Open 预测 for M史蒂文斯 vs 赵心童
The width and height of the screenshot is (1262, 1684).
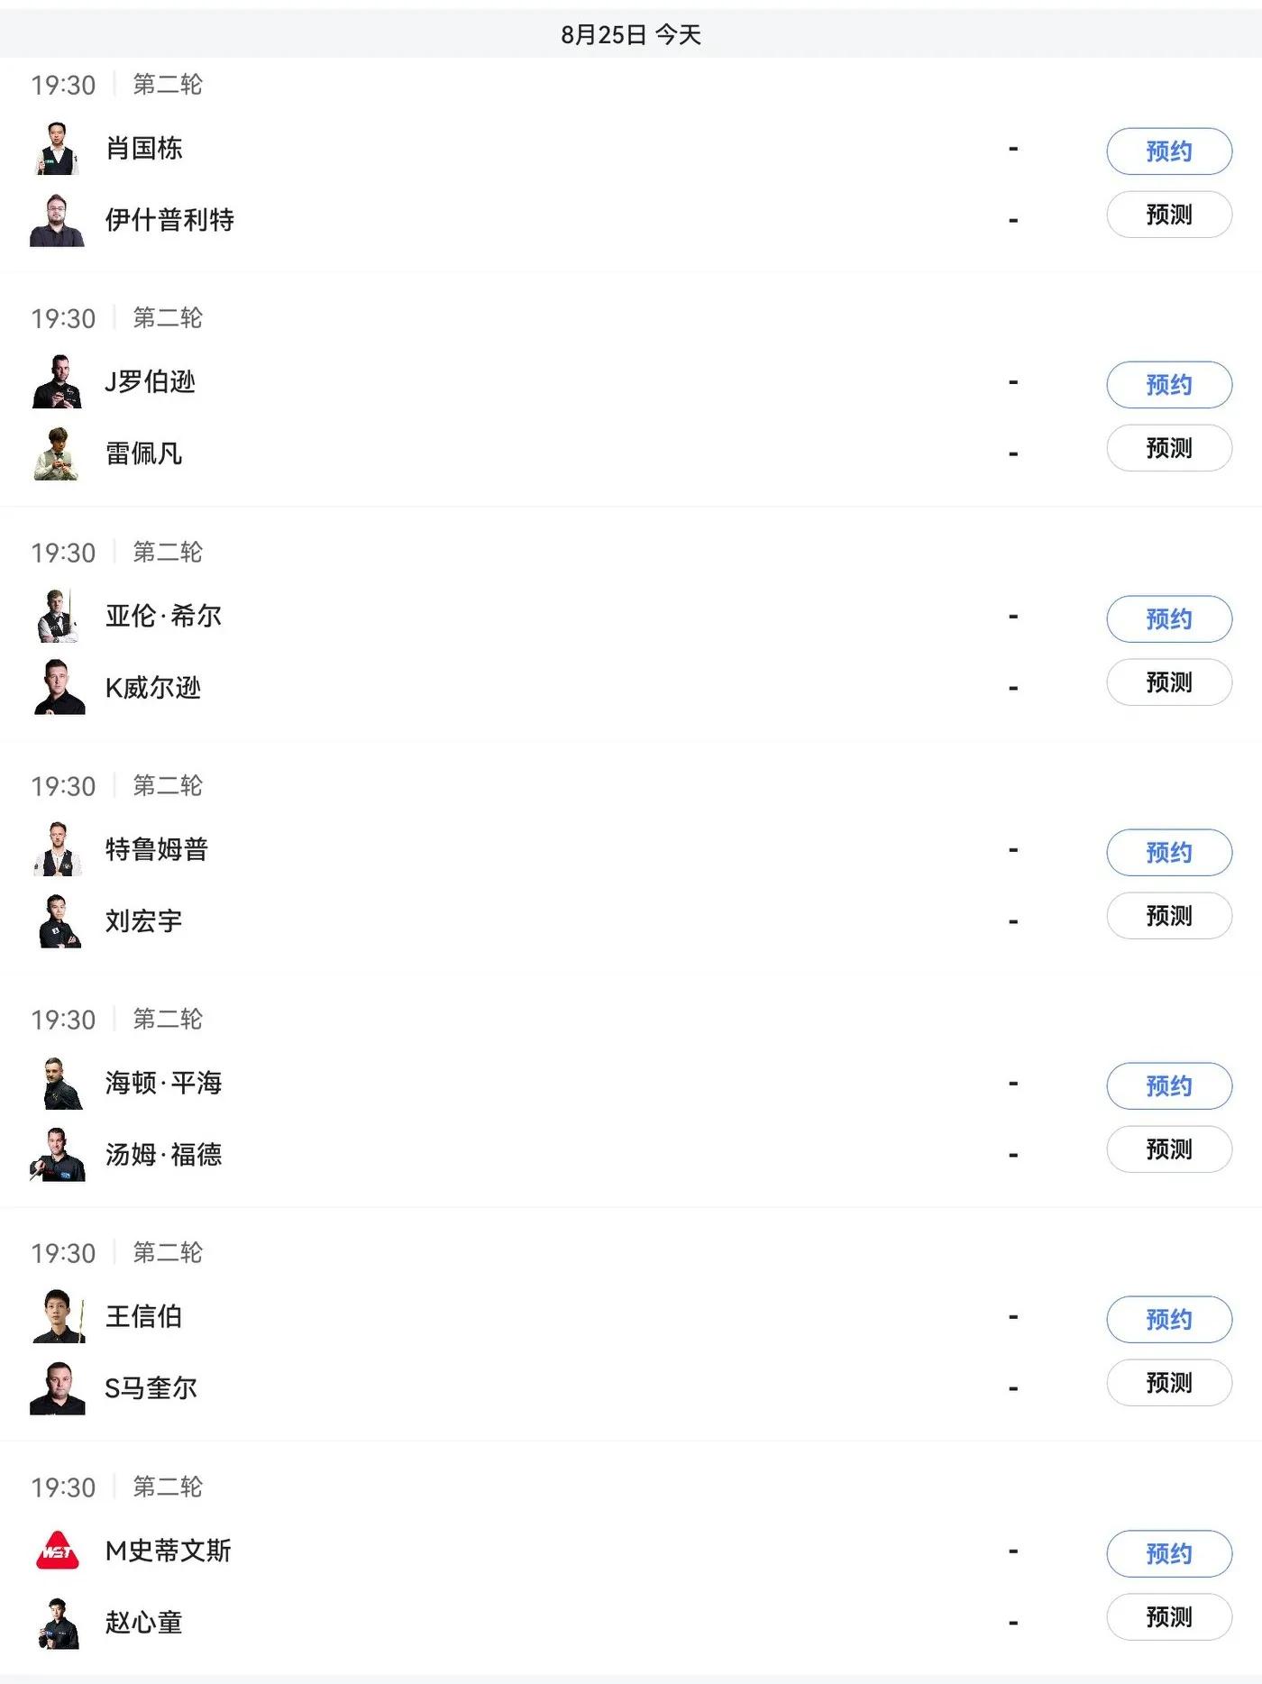point(1169,1617)
